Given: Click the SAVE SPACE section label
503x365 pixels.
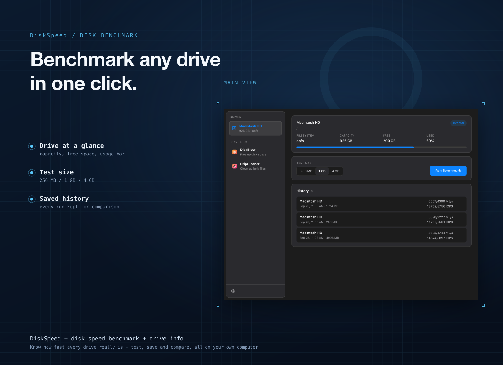Looking at the screenshot, I should point(241,142).
